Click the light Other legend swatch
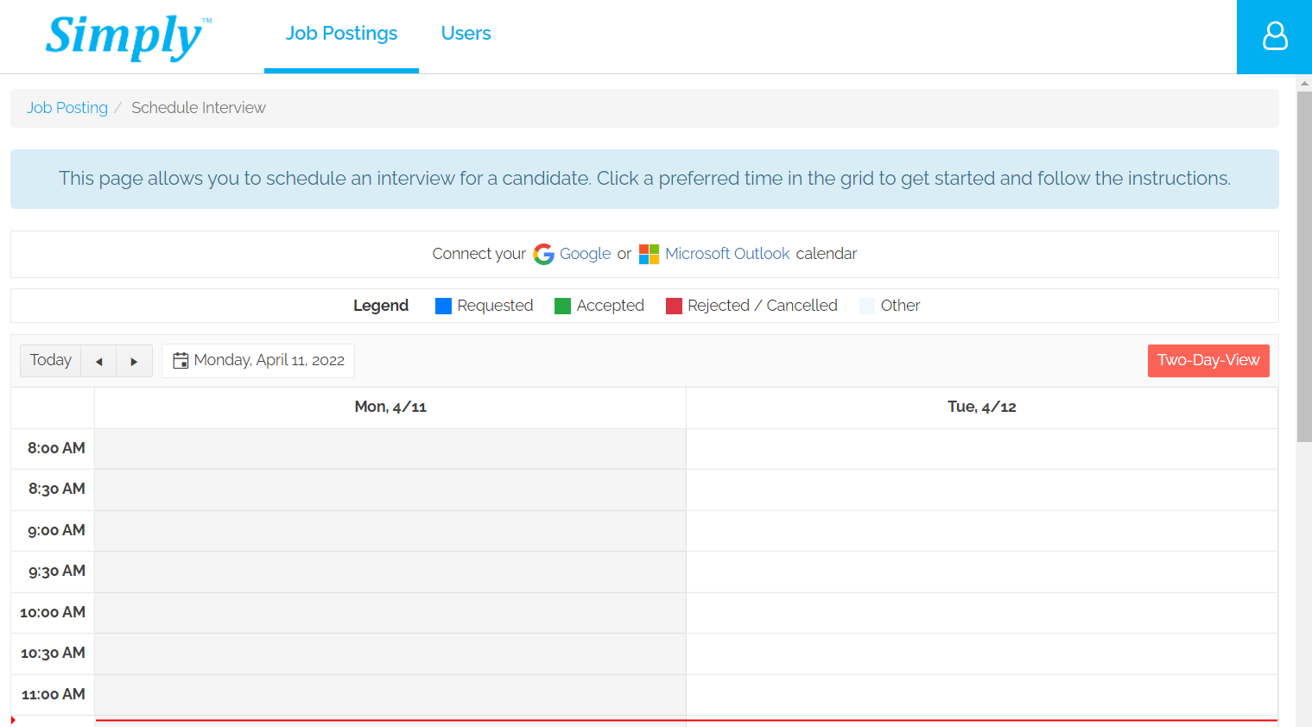This screenshot has height=727, width=1312. click(x=867, y=306)
